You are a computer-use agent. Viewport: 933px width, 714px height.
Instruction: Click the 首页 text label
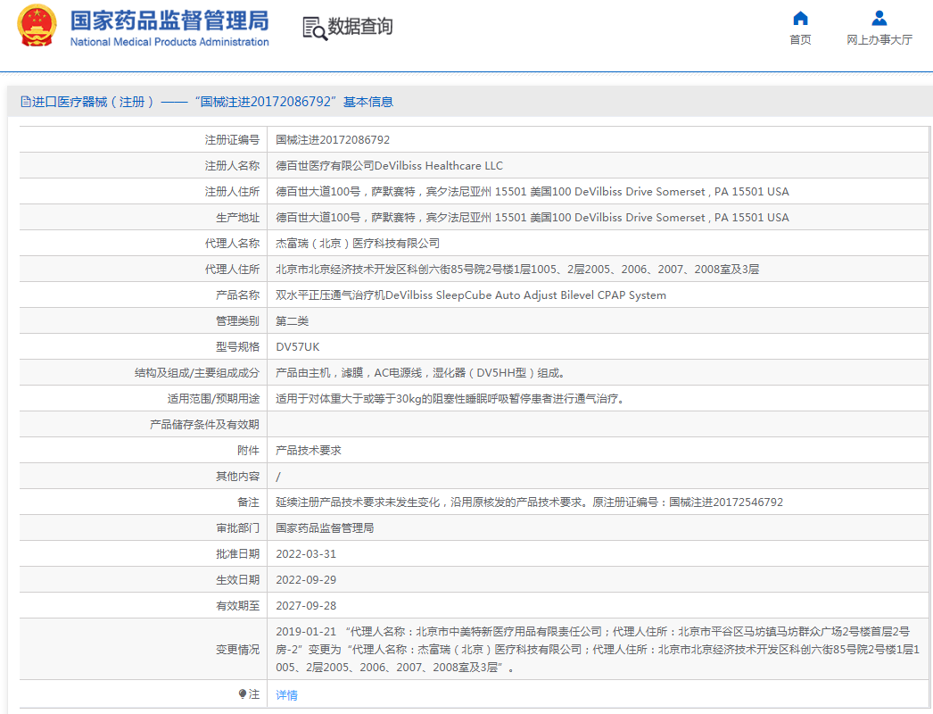pyautogui.click(x=800, y=40)
